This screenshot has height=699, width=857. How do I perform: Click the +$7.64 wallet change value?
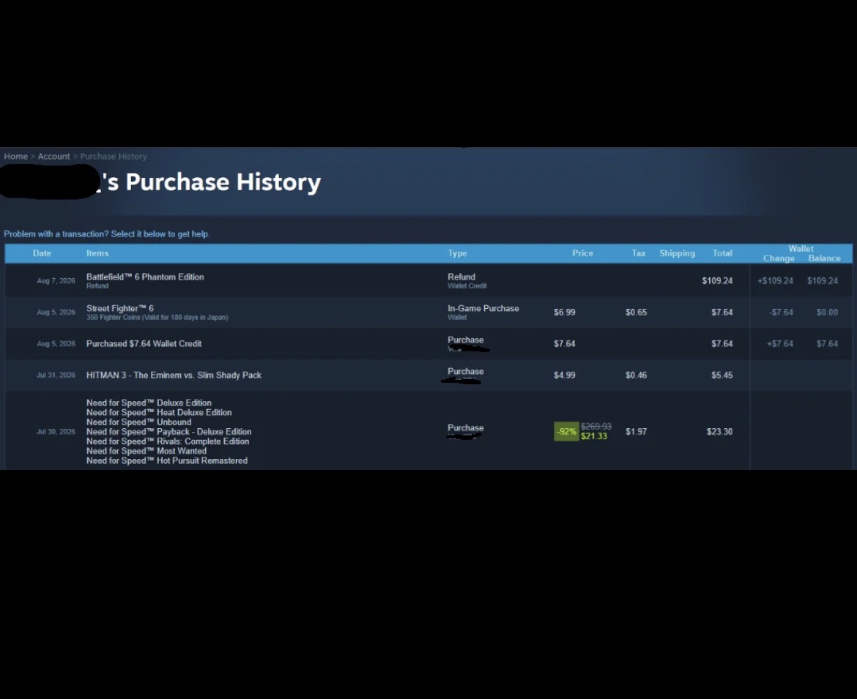click(780, 343)
